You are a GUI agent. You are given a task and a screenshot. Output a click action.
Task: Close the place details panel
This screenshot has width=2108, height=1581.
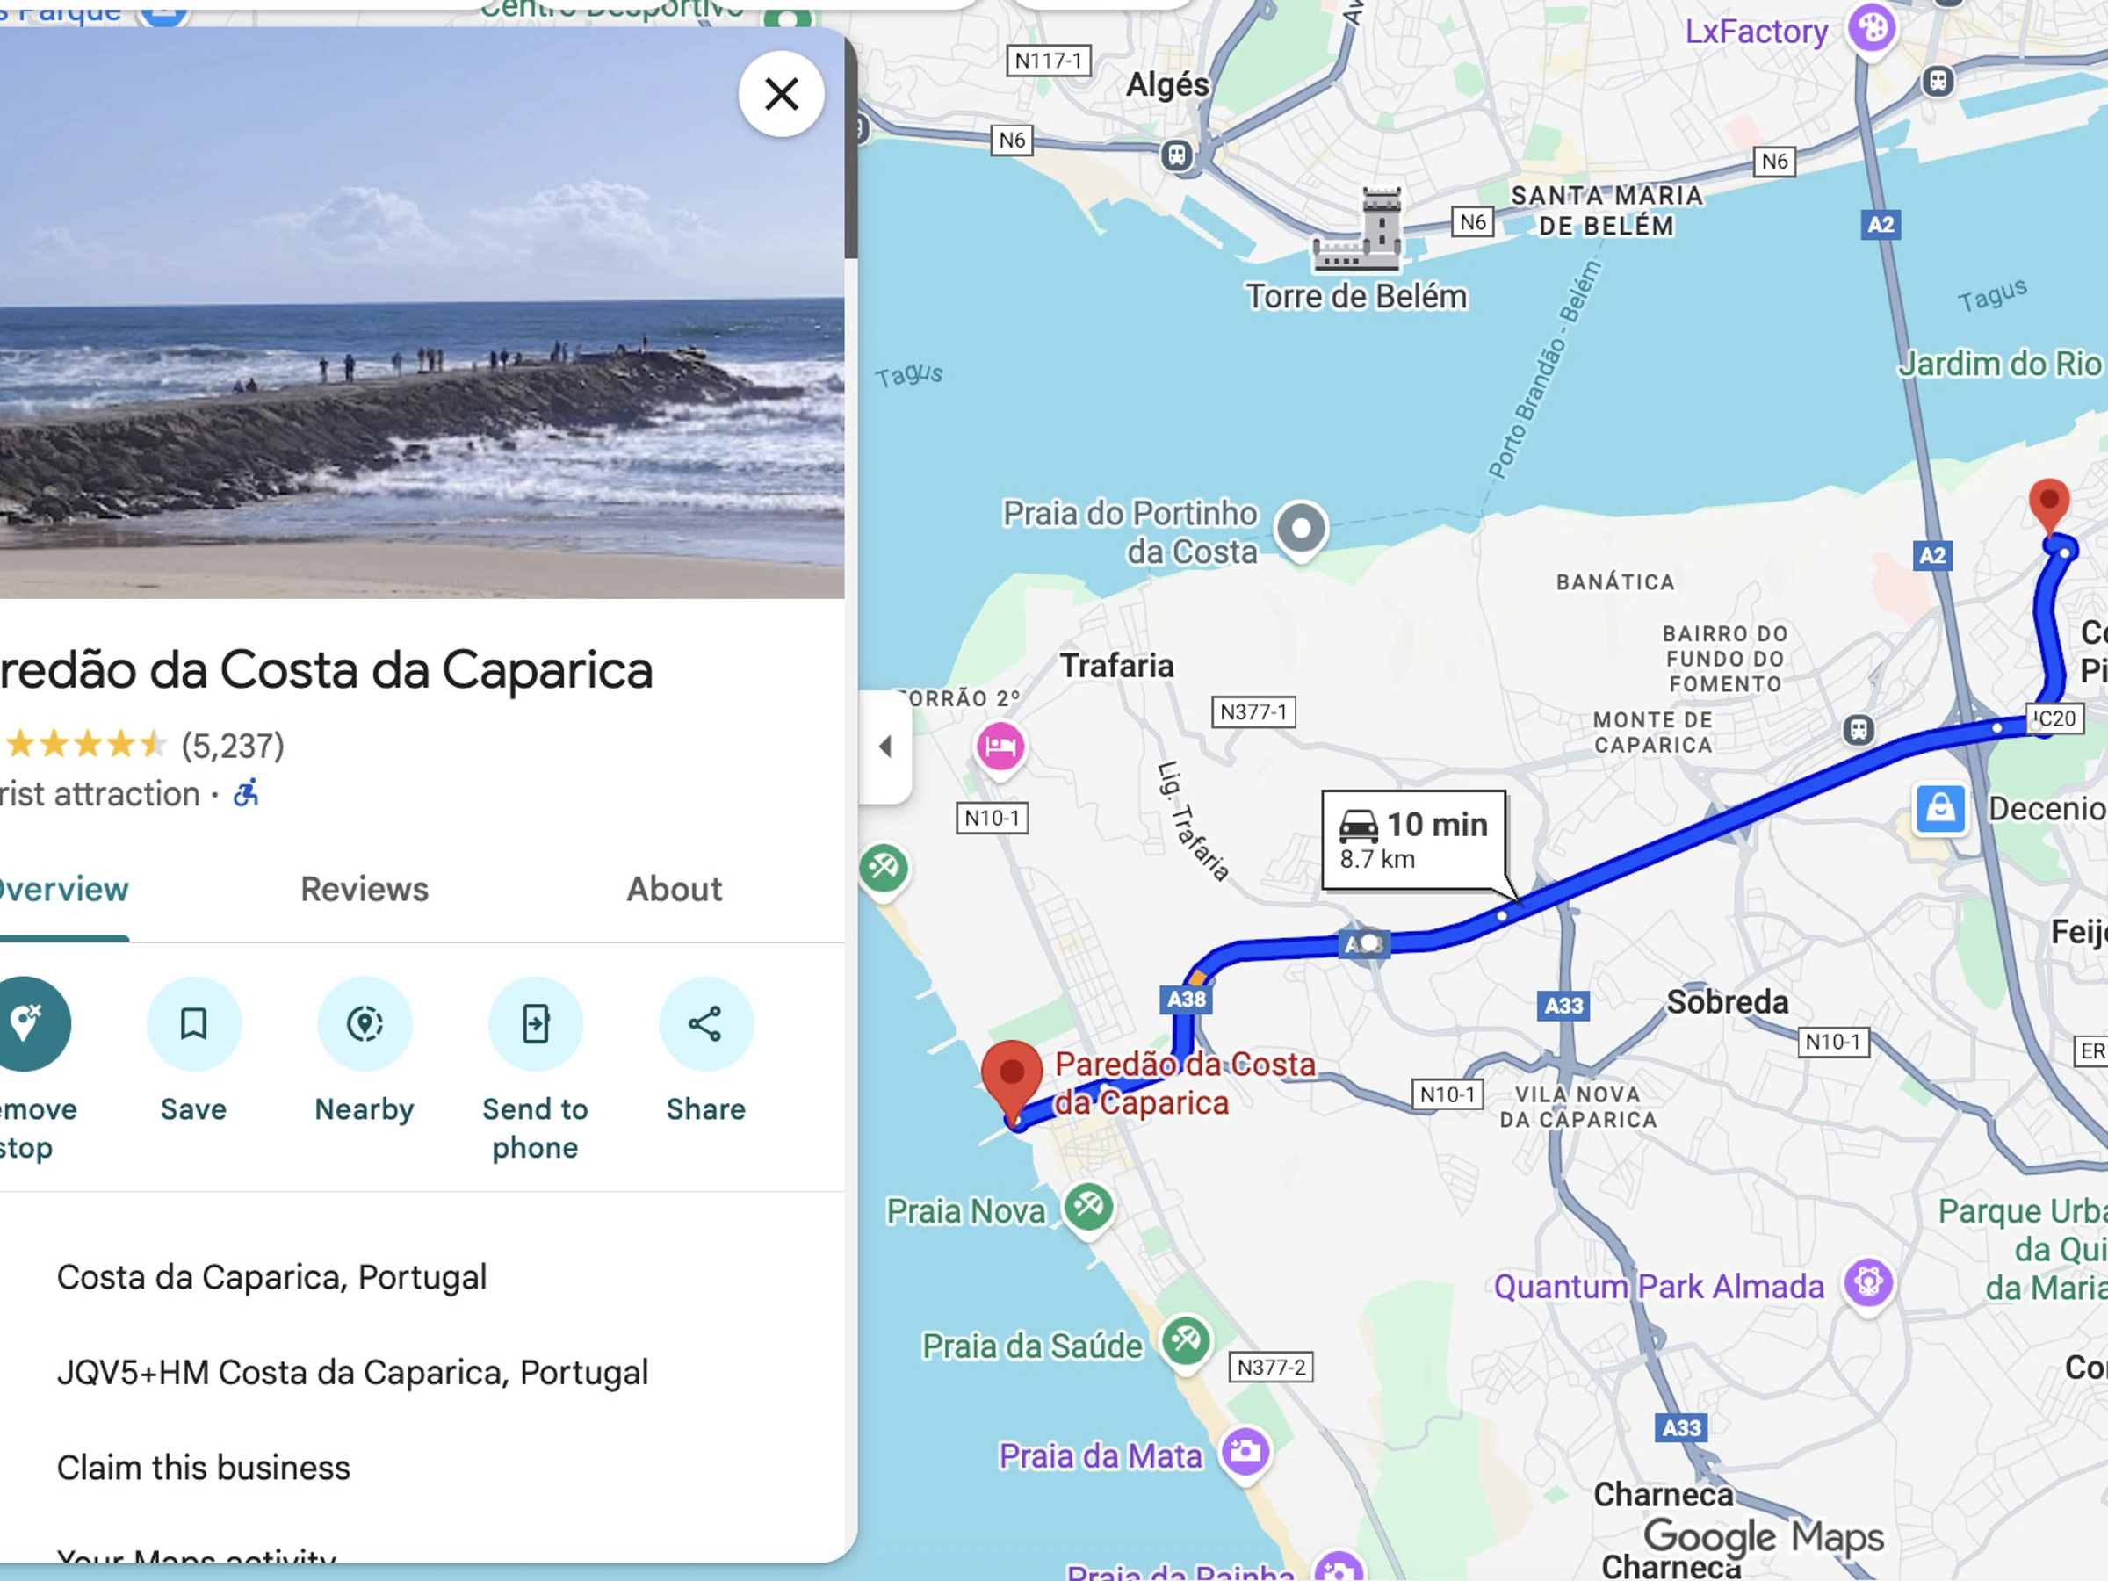[x=782, y=93]
